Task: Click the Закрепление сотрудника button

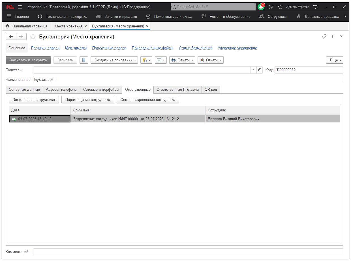Action: (34, 100)
